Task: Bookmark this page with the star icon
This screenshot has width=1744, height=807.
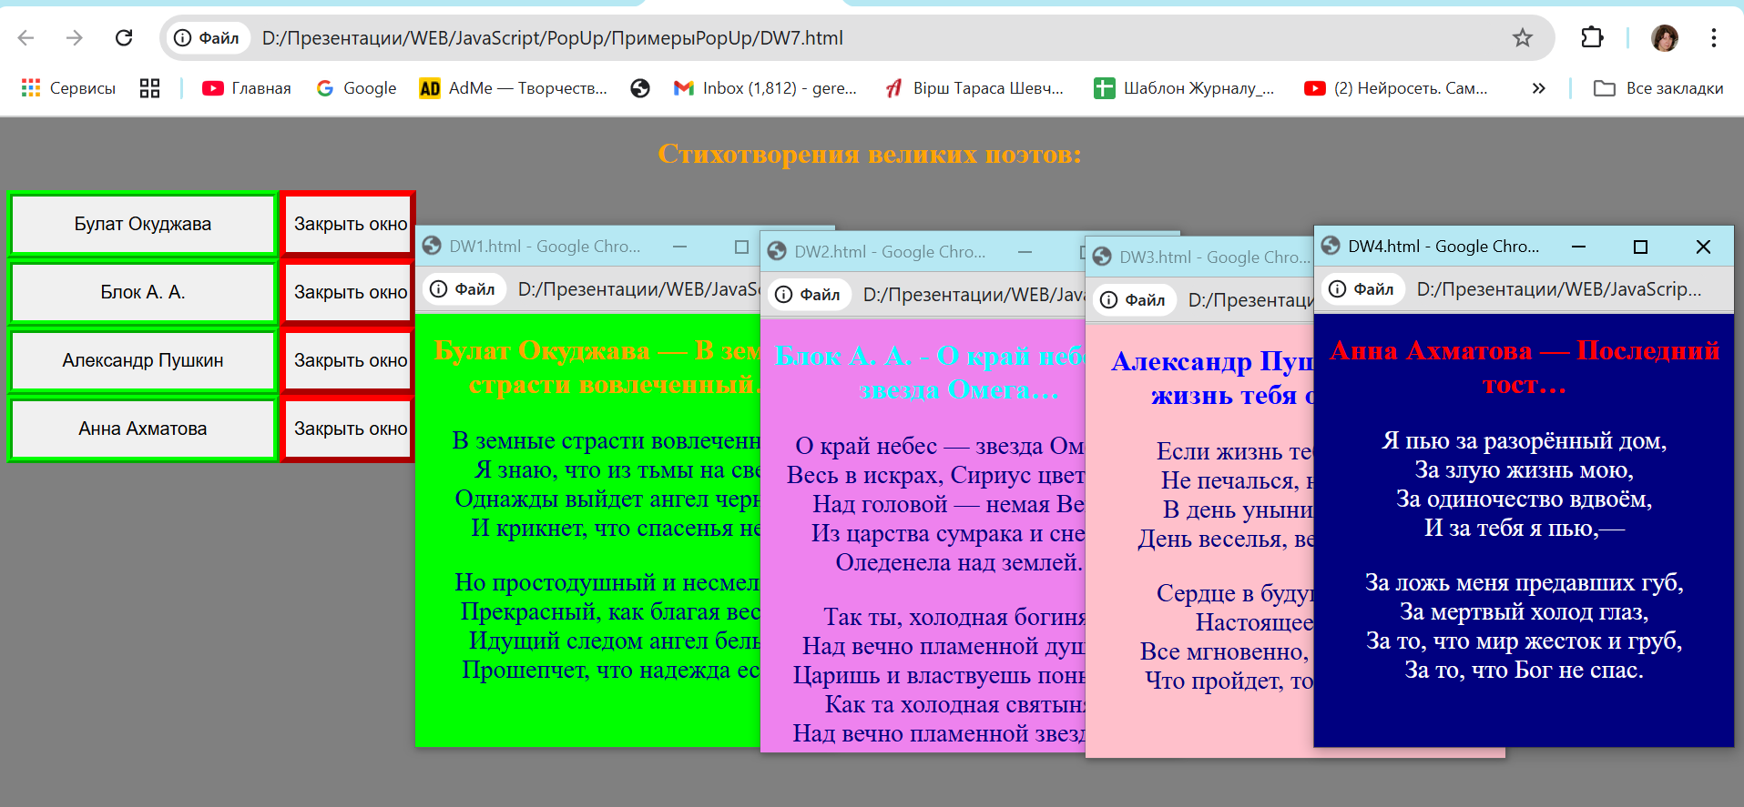Action: [1522, 37]
